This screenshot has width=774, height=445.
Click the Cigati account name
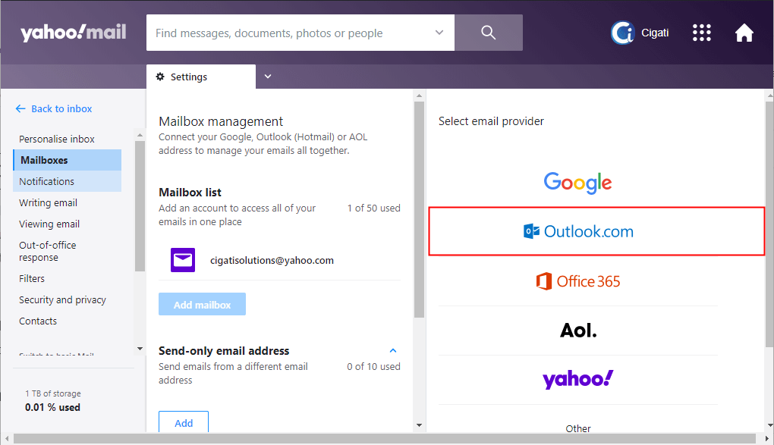[655, 33]
